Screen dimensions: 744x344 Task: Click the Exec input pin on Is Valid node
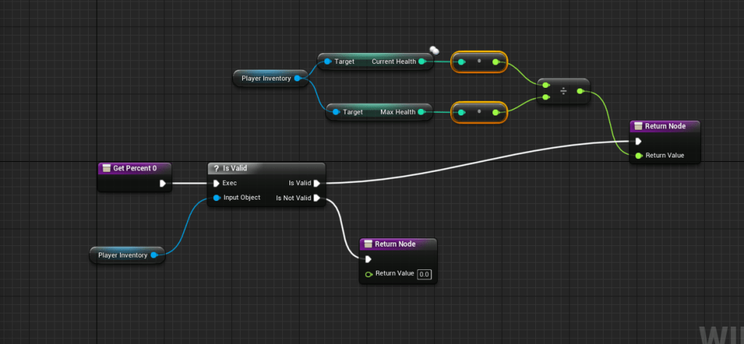[x=217, y=183]
